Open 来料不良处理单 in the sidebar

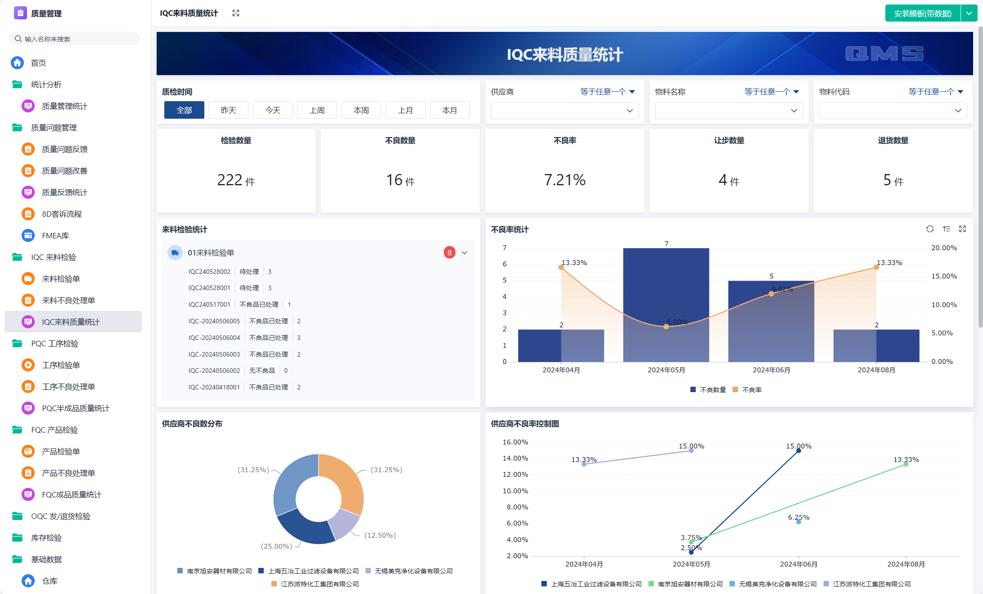point(68,300)
